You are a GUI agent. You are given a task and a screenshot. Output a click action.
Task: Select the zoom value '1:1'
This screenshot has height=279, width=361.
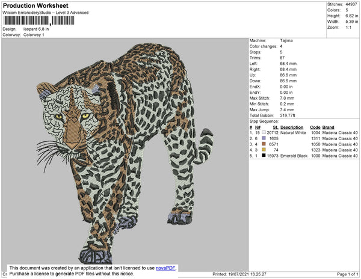coord(348,28)
